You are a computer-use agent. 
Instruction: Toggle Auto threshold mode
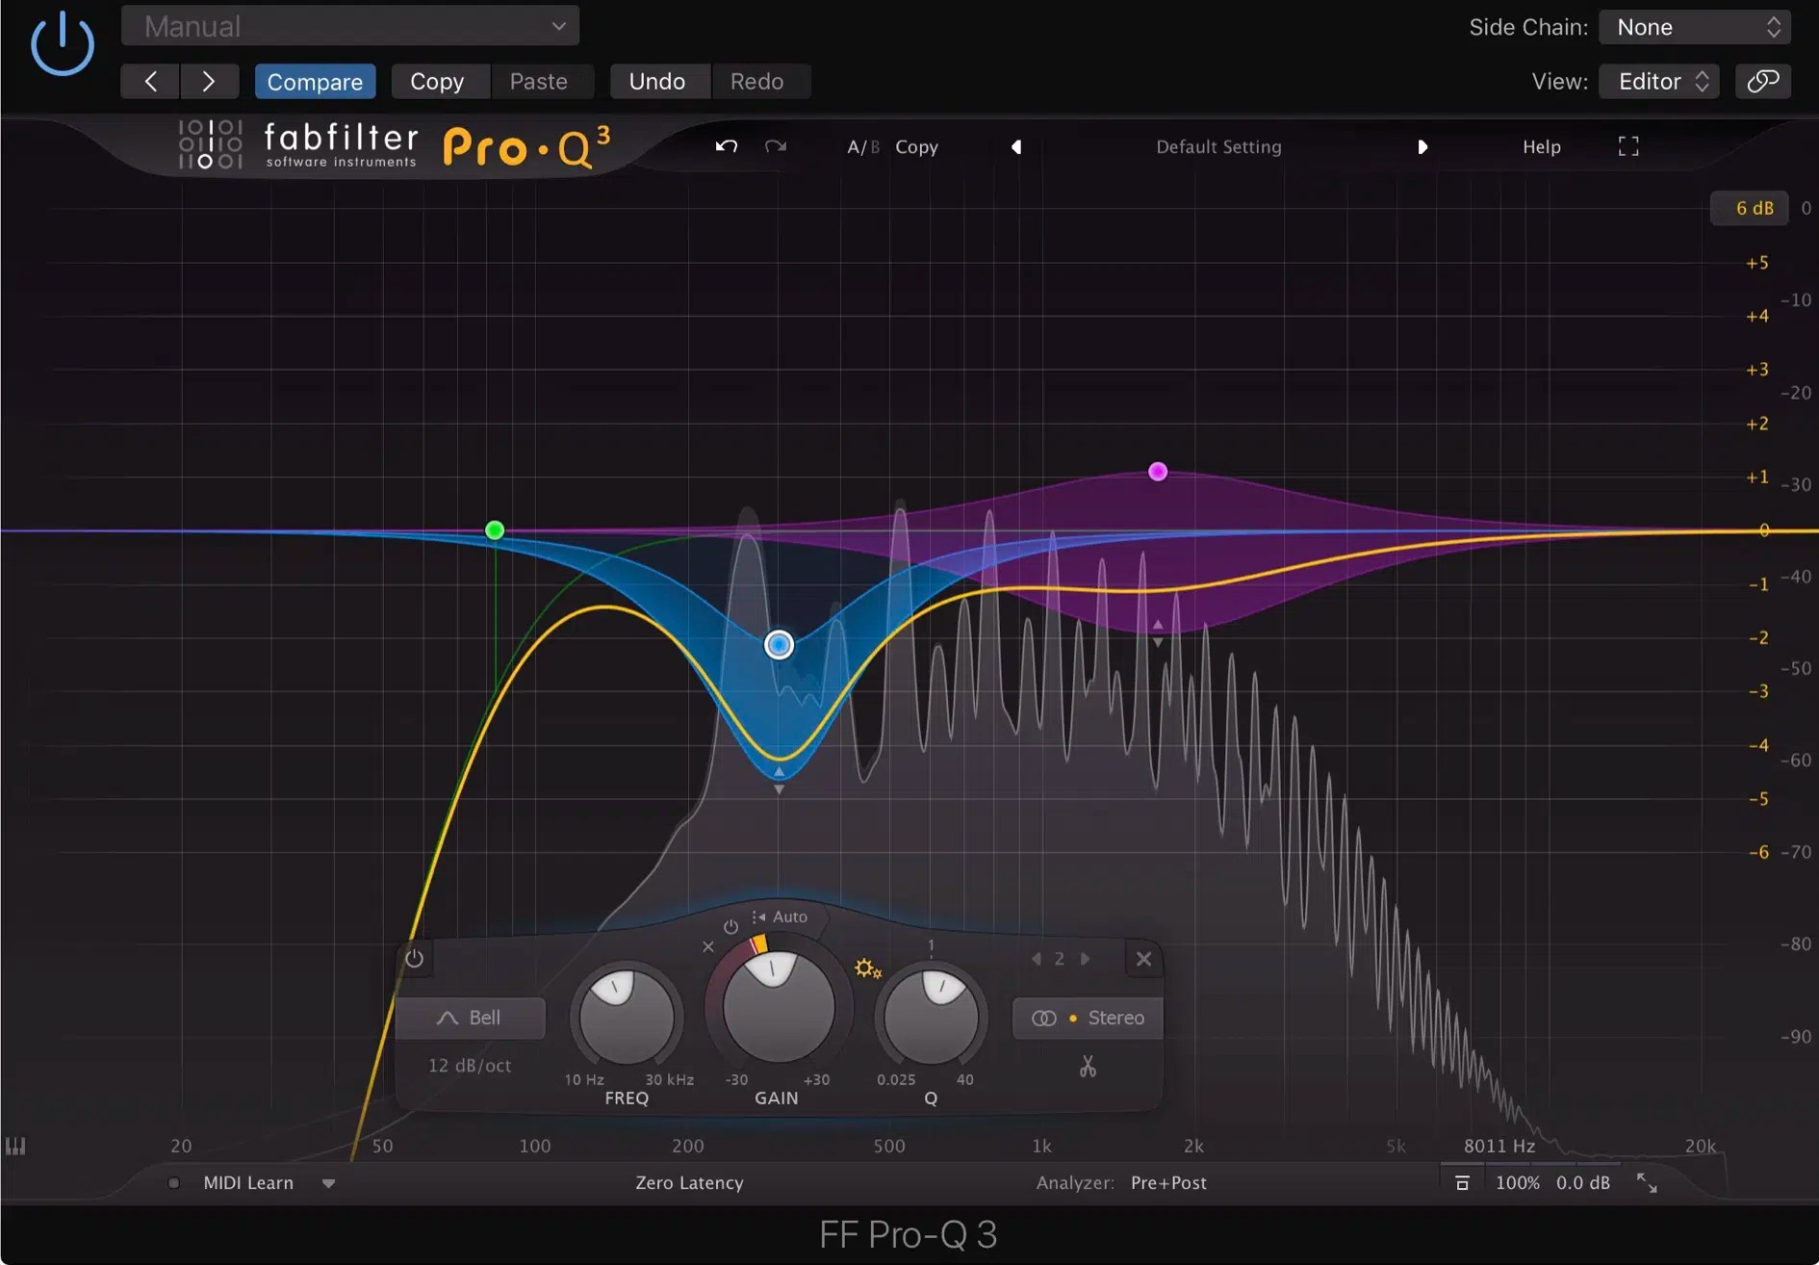pos(781,916)
